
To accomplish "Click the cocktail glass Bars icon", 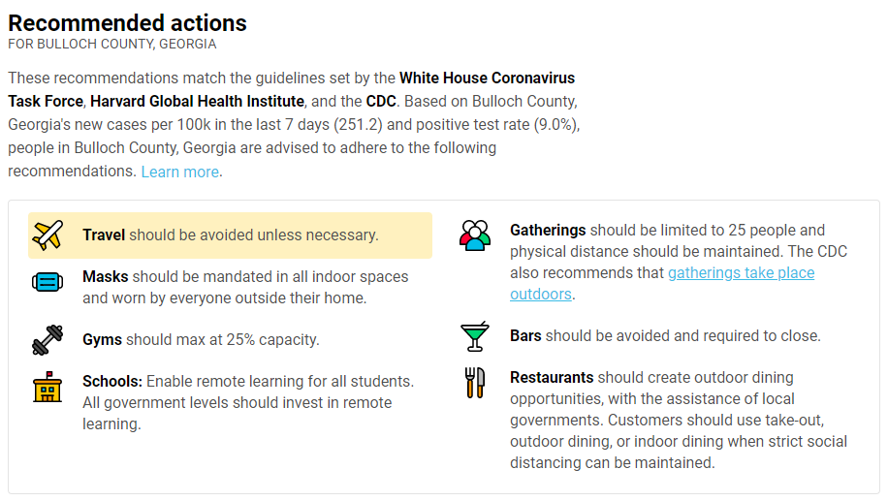I will click(x=475, y=336).
